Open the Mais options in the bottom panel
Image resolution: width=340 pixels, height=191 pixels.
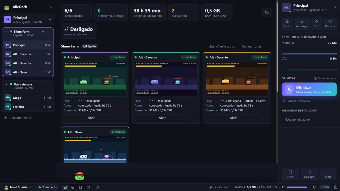click(328, 174)
